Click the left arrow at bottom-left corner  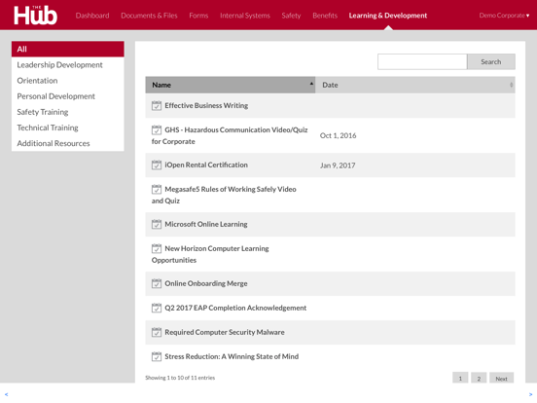[x=6, y=394]
